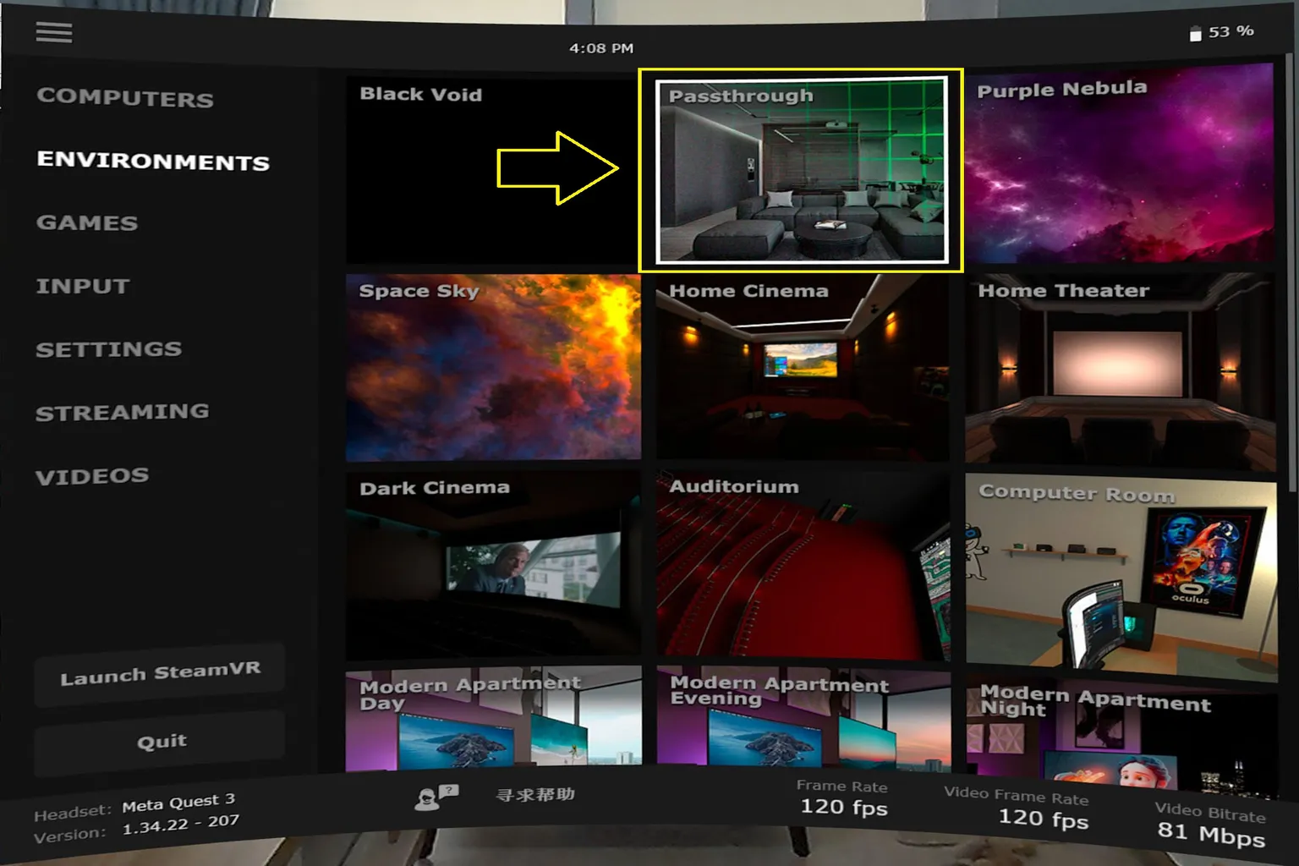
Task: Open the COMPUTERS section
Action: click(125, 97)
